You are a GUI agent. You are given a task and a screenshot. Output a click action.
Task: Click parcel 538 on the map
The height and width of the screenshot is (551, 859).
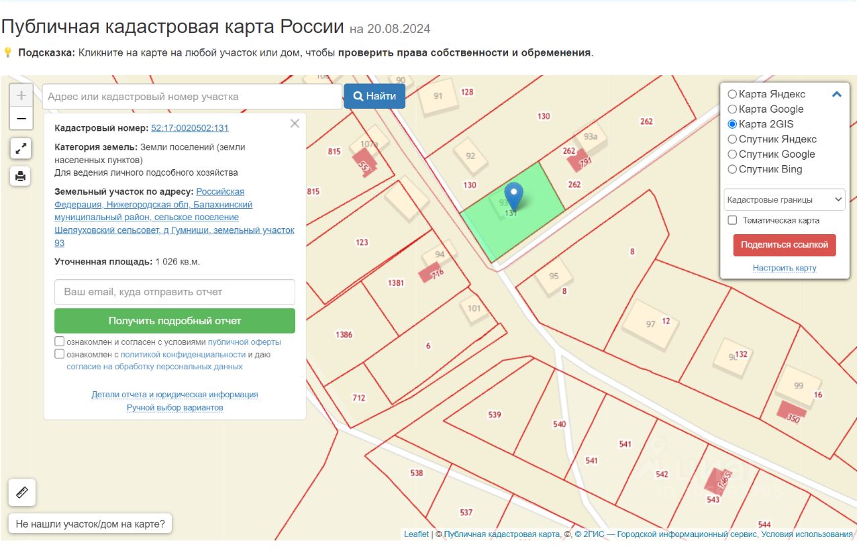coord(417,473)
